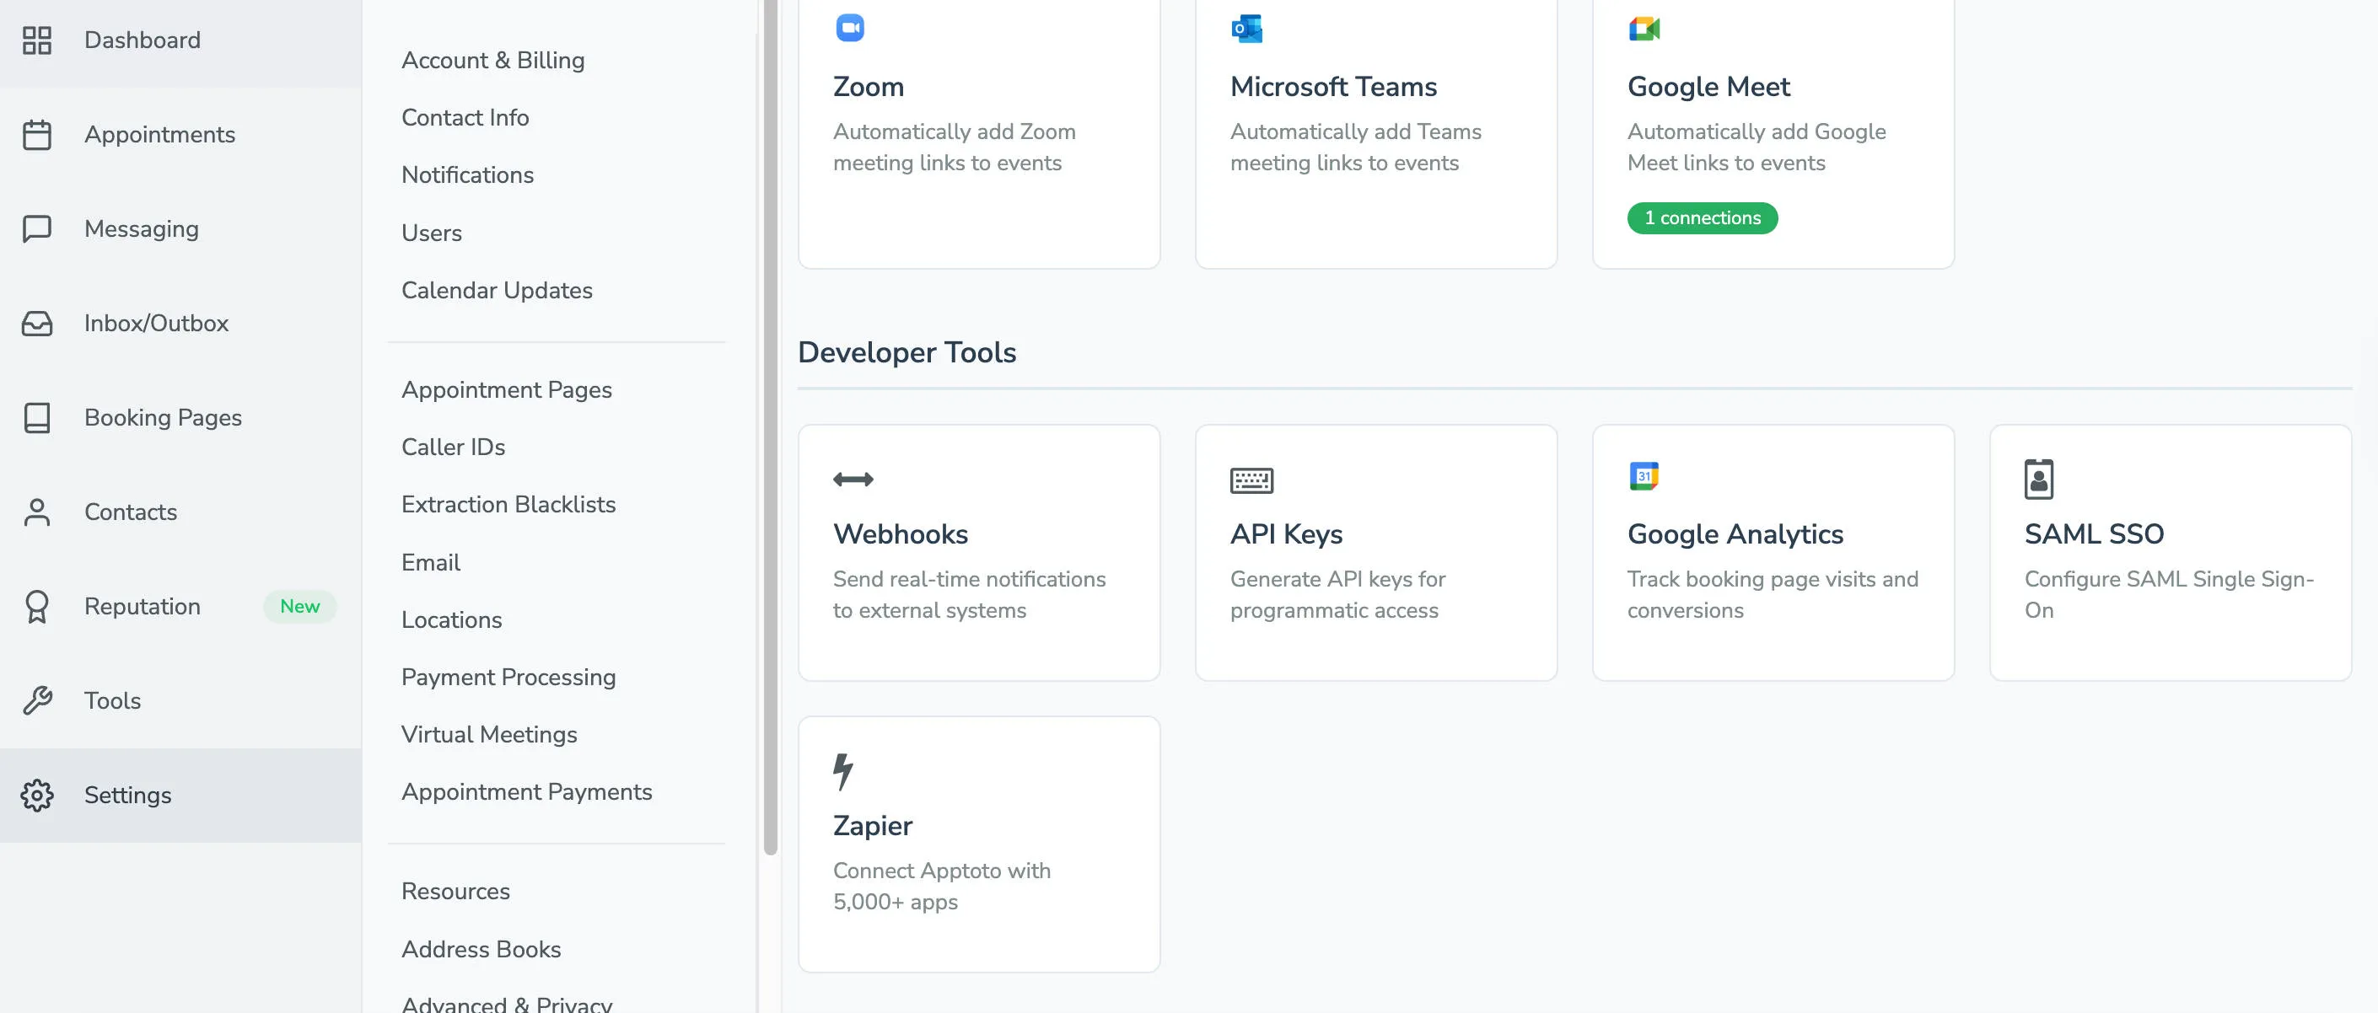Open the SAML SSO badge icon

coord(2039,478)
